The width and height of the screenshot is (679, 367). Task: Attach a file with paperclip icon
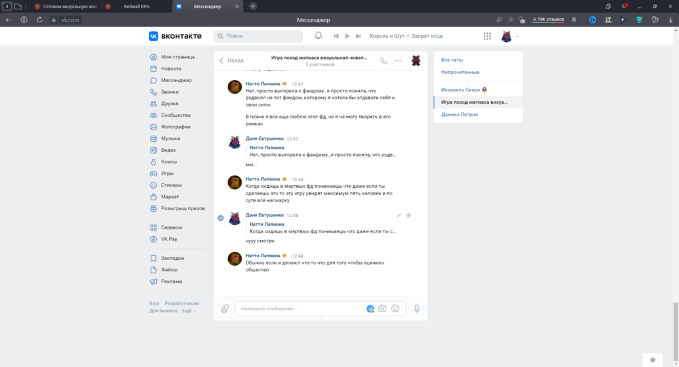pos(225,309)
